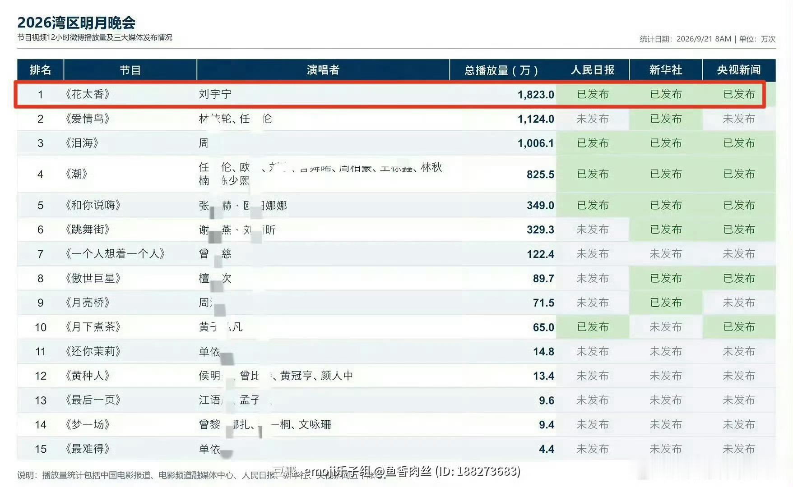Select the 《最难得》 program in row 15
793x487 pixels.
pyautogui.click(x=88, y=449)
